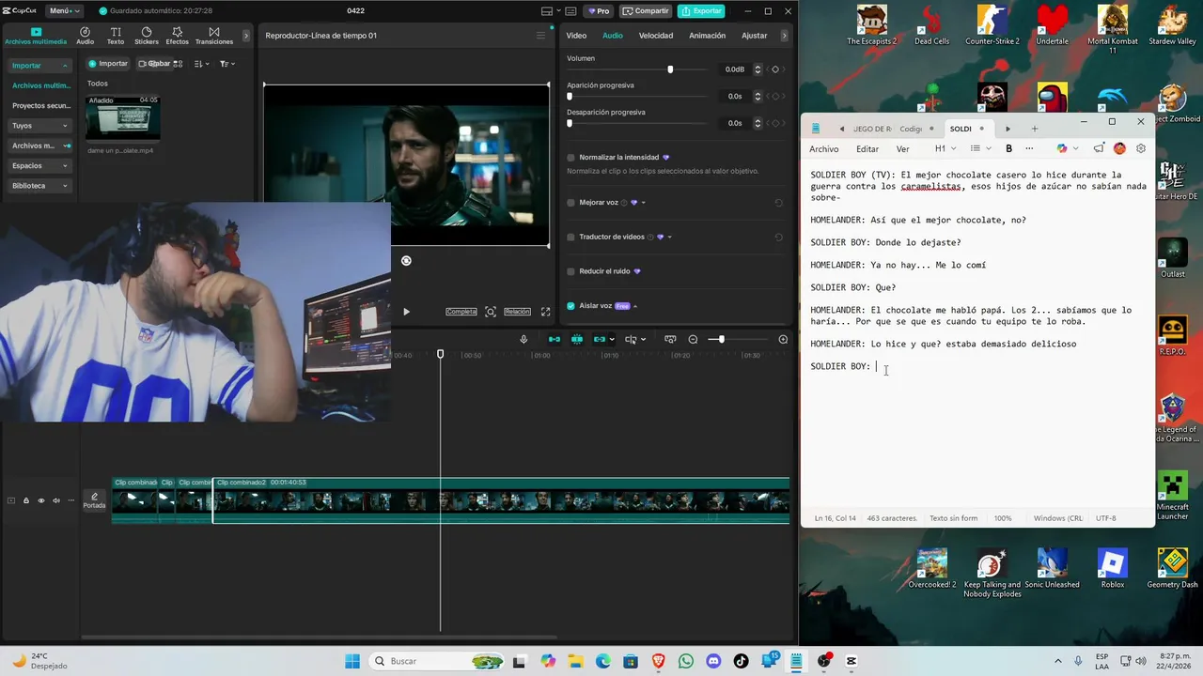
Task: Open Notepad Copilot icon
Action: pyautogui.click(x=1062, y=148)
